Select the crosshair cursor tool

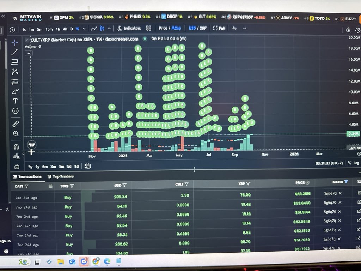(15, 42)
